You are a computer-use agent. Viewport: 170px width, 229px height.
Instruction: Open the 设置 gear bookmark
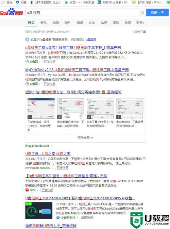[x=21, y=2]
